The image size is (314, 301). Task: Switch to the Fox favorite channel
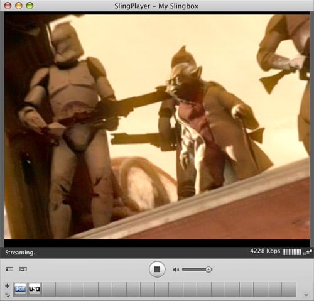click(20, 289)
